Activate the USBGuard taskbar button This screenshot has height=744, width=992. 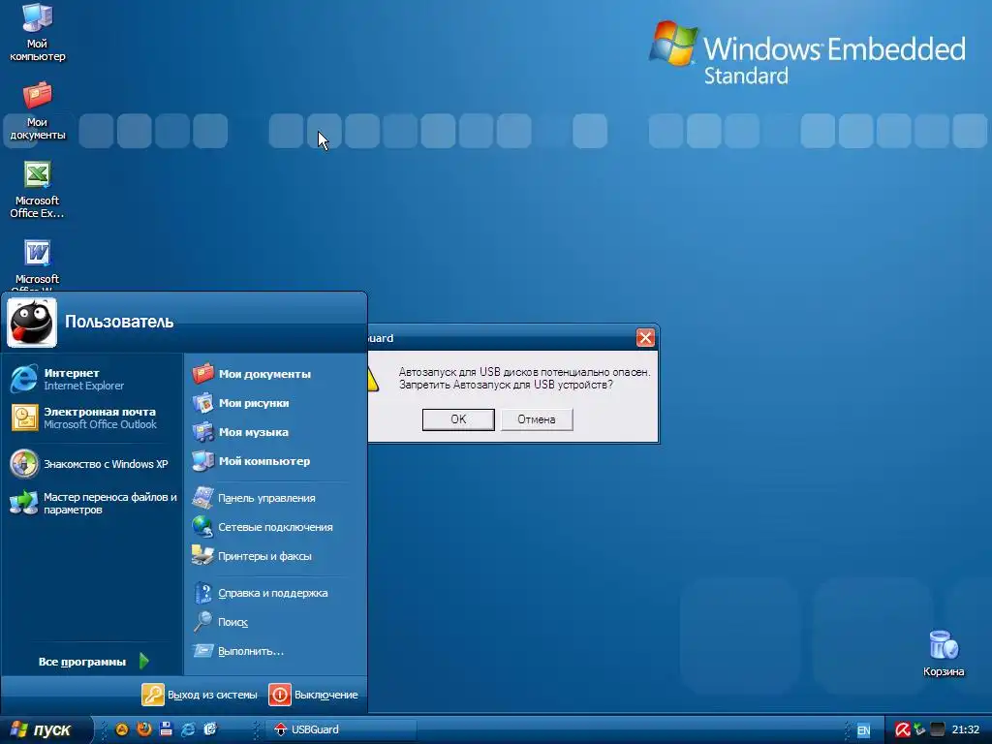(342, 730)
